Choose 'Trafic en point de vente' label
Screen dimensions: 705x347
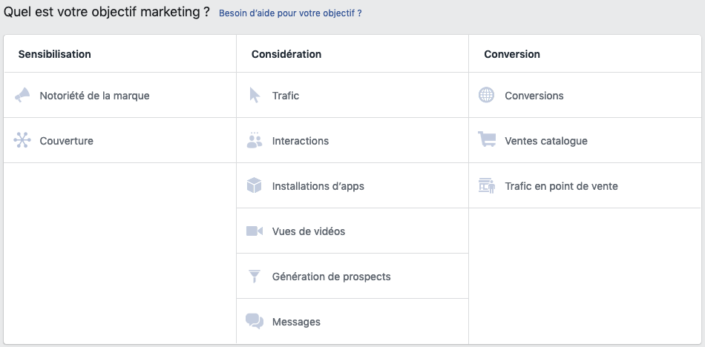click(x=561, y=186)
